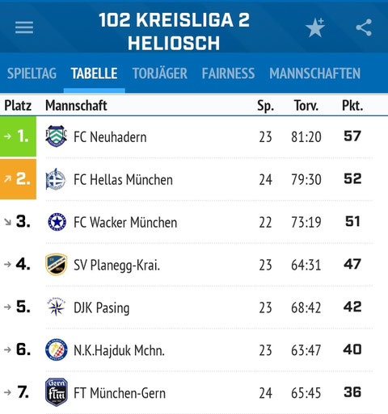
Task: Open the Fairness tab
Action: click(228, 73)
